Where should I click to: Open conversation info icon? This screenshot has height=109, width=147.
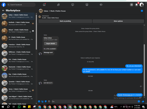coord(142,11)
